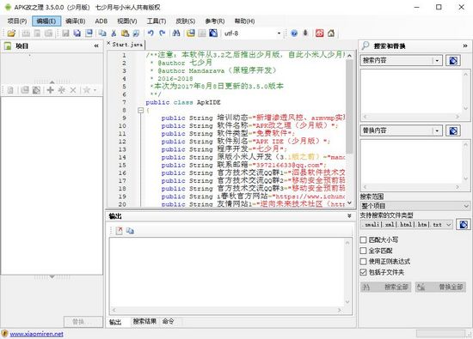Open the 参考(R) menu
The image size is (473, 339).
pos(215,21)
